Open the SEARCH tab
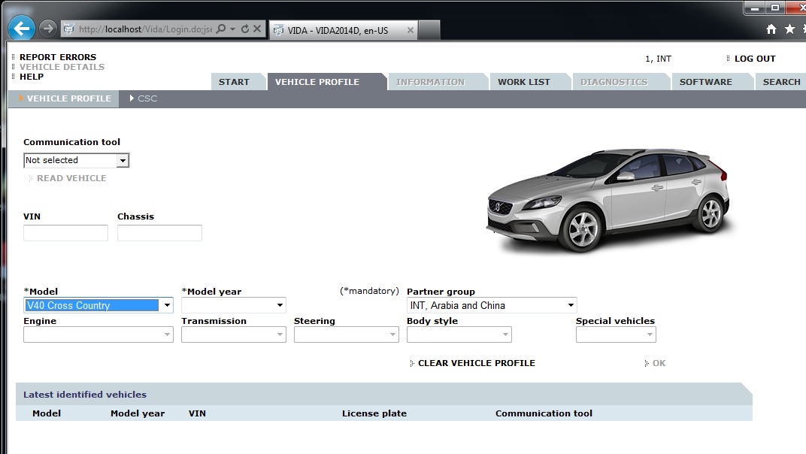Viewport: 806px width, 454px height. 781,82
